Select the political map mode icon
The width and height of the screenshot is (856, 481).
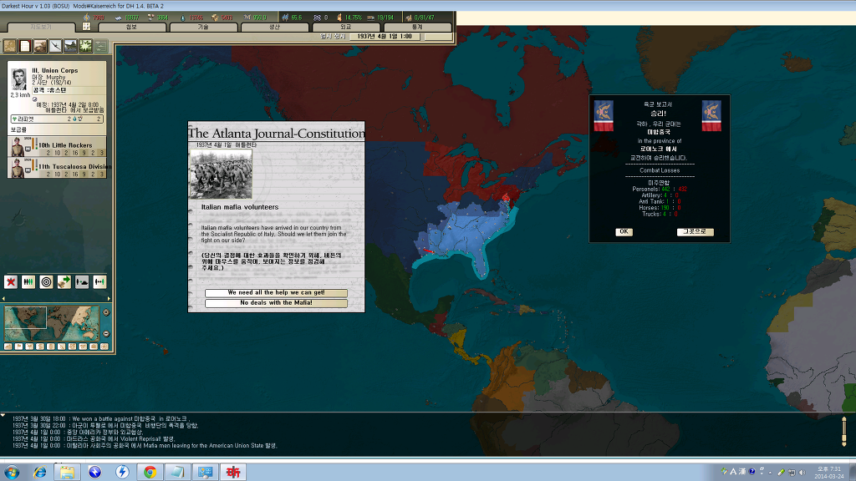(10, 46)
